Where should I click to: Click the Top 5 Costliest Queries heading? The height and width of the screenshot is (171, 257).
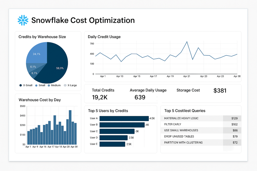(185, 111)
